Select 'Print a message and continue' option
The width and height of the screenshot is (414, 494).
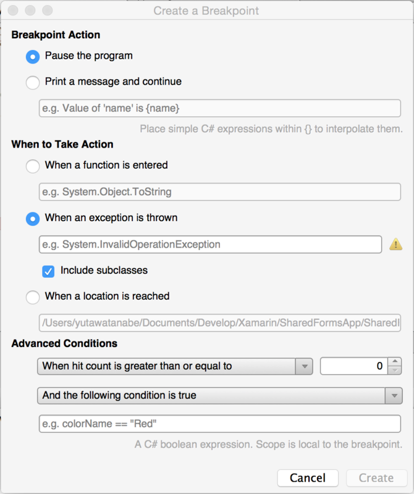[x=33, y=82]
